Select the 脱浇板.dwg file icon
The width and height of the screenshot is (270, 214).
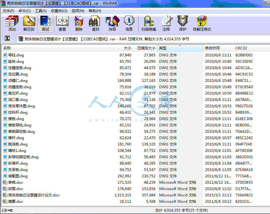click(x=5, y=144)
